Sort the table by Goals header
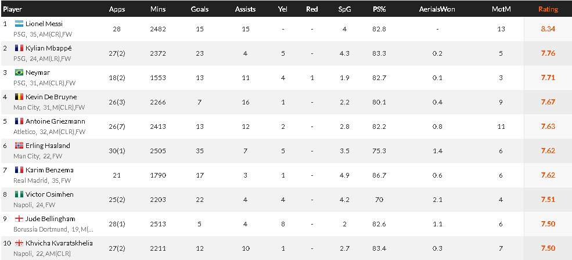 [x=200, y=9]
